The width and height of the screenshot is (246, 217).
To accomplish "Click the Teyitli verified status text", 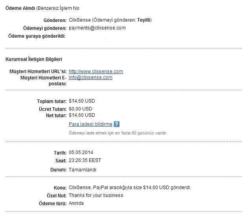I will pyautogui.click(x=144, y=20).
